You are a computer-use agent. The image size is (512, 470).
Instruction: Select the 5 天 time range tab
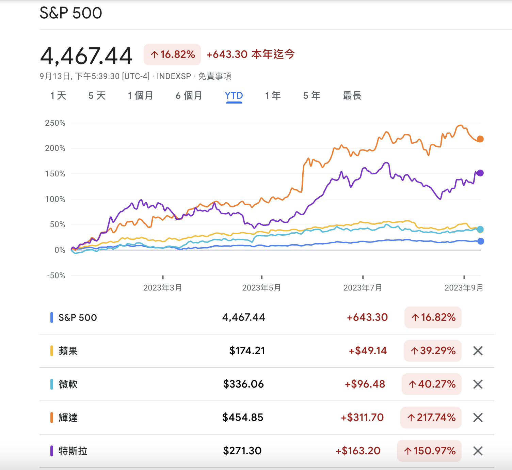97,96
